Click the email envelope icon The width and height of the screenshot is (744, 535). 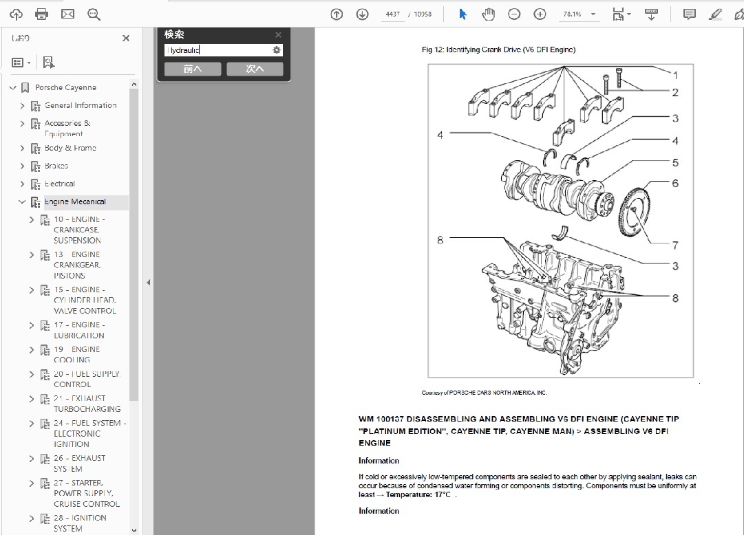coord(67,14)
